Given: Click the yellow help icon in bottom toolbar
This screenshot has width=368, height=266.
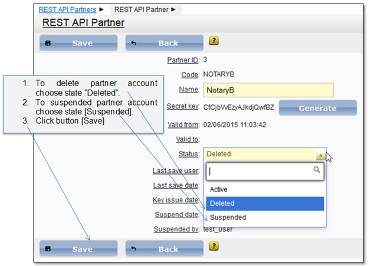Looking at the screenshot, I should (x=214, y=247).
